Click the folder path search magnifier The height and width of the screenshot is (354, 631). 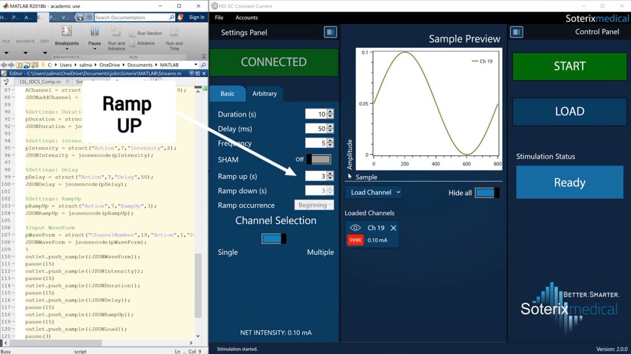pyautogui.click(x=204, y=65)
